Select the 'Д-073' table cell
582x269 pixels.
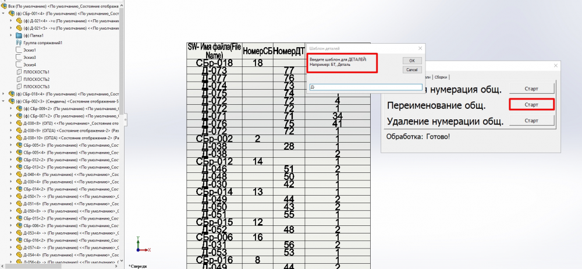pos(214,70)
